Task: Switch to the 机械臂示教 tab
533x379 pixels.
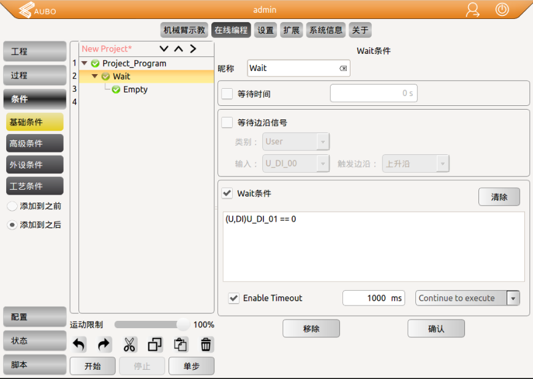Action: click(184, 30)
